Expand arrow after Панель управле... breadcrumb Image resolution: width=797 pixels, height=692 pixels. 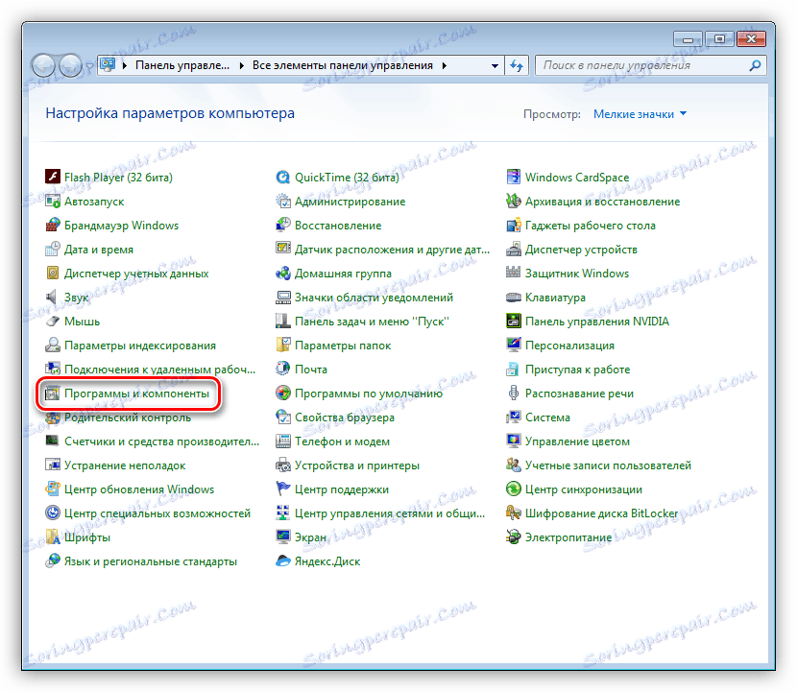[x=241, y=65]
